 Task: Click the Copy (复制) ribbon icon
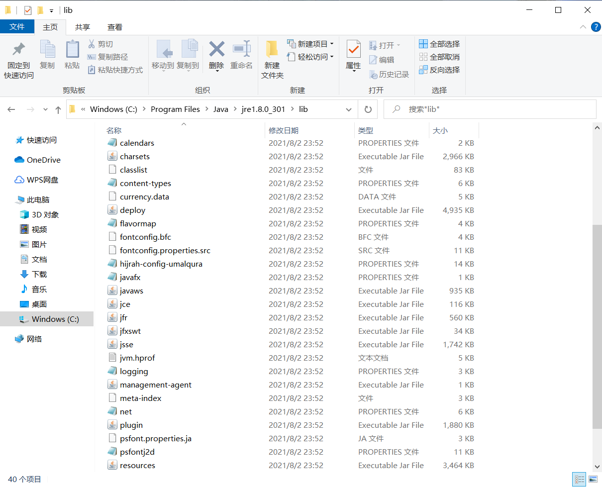47,49
